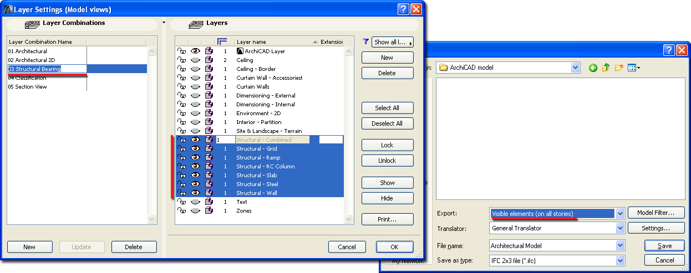
Task: Switch solid/wireframe icon for Ceiling layer
Action: [x=209, y=60]
